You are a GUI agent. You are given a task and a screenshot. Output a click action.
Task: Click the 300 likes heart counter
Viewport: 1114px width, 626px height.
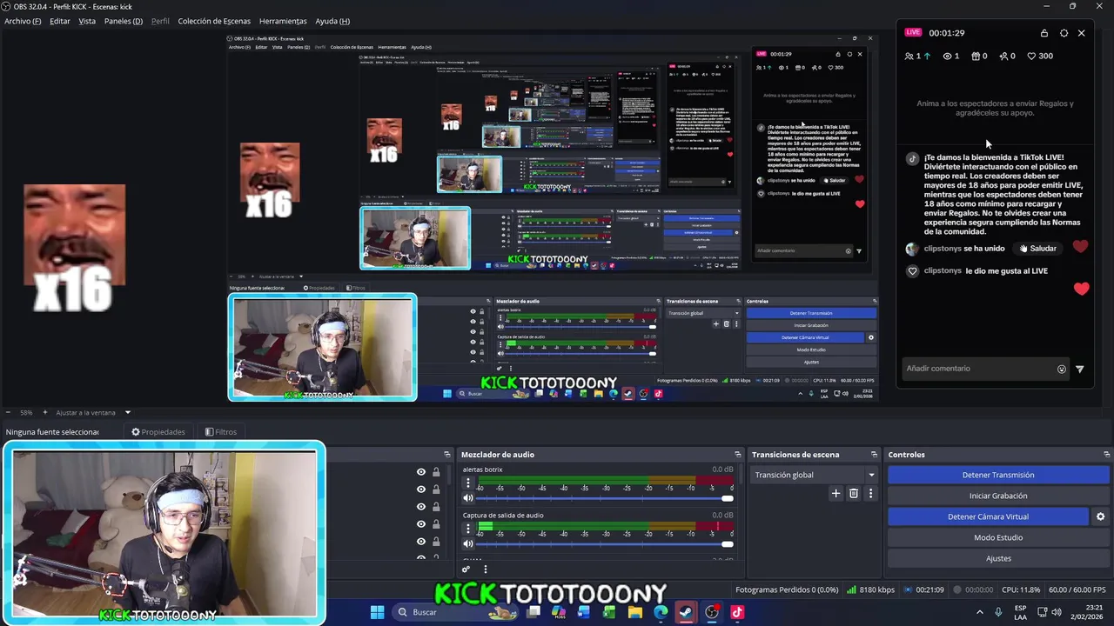click(x=1040, y=56)
